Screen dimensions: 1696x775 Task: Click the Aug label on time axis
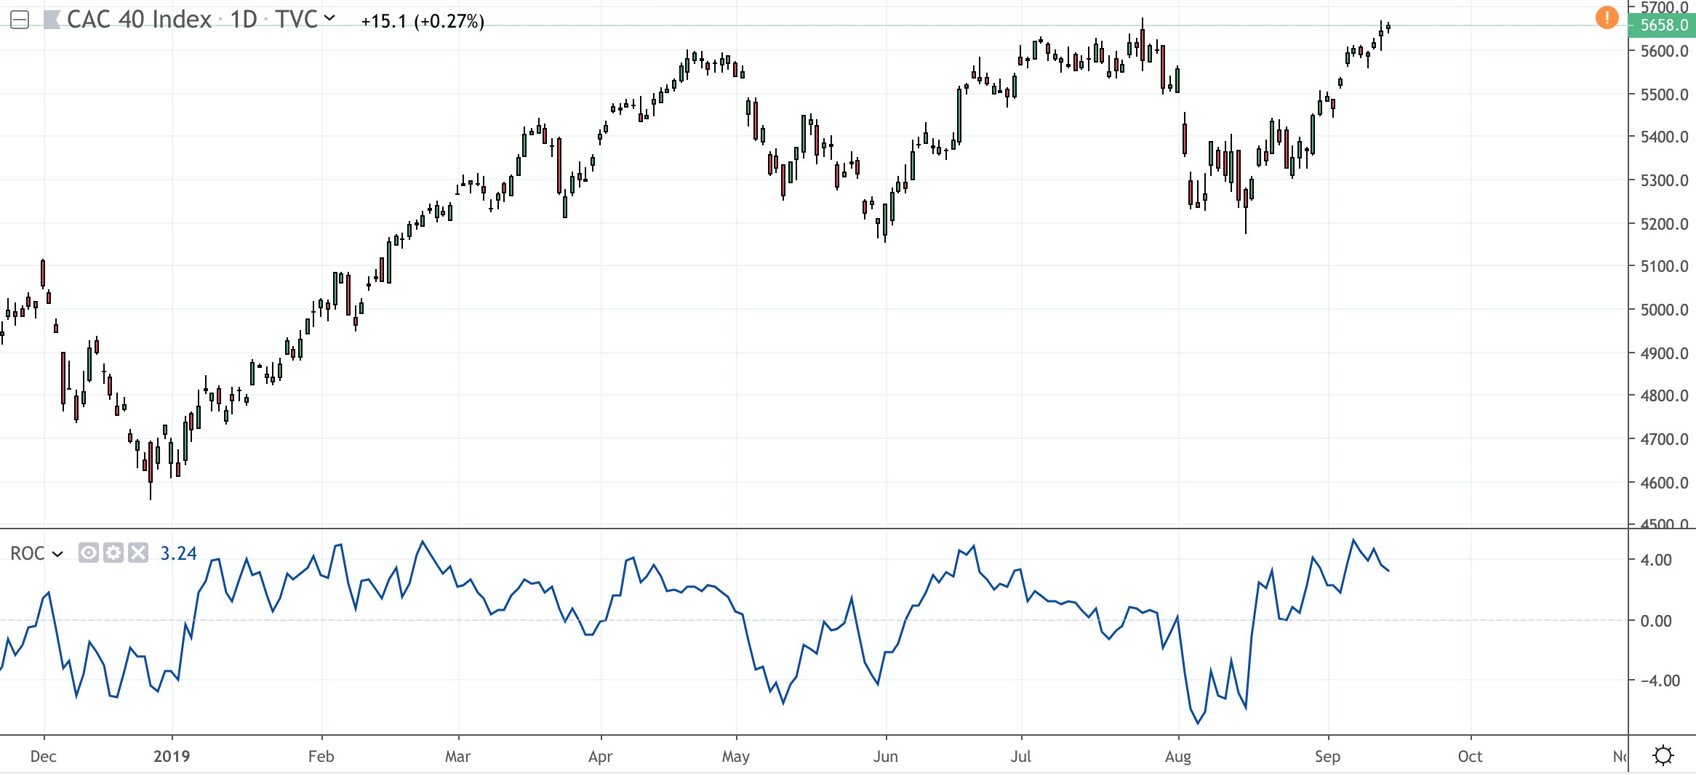[1178, 756]
